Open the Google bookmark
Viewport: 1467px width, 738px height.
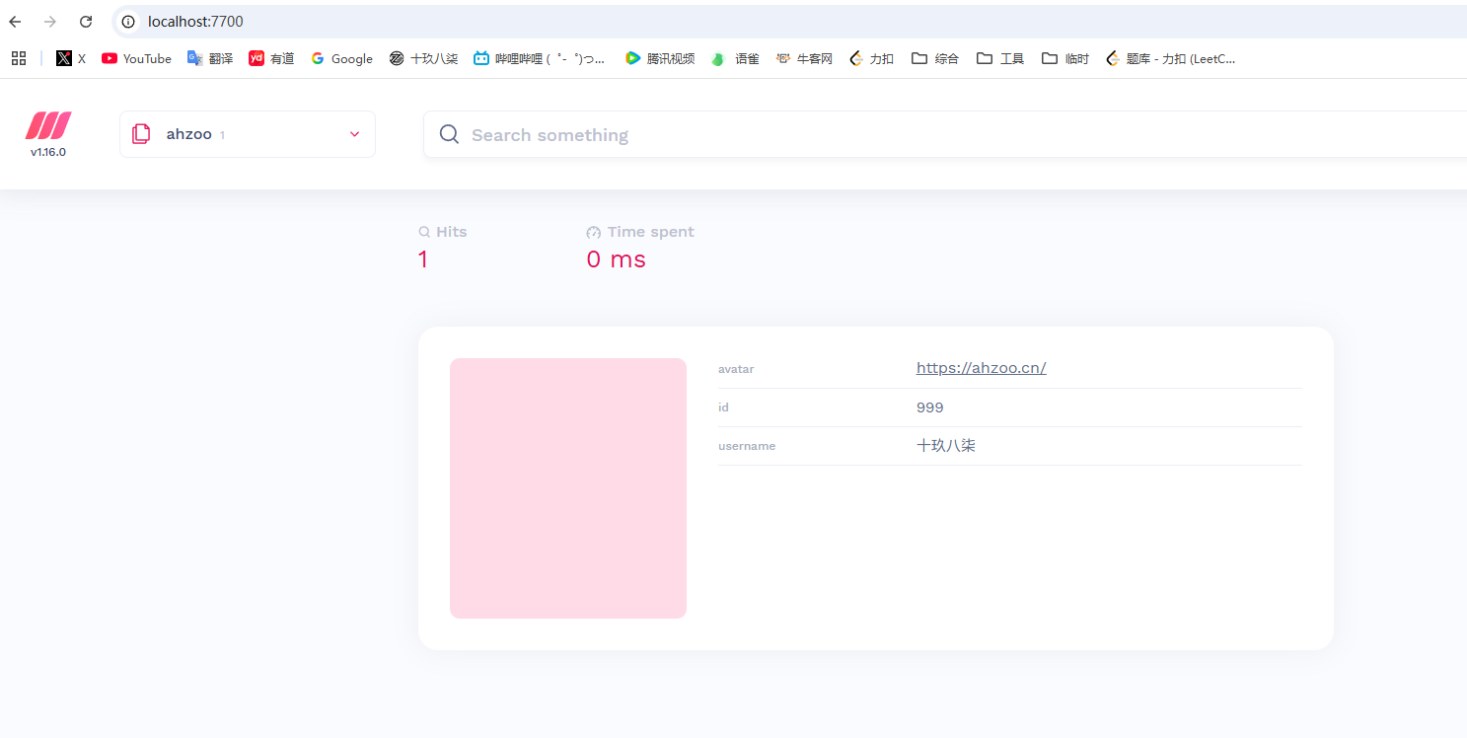click(341, 58)
